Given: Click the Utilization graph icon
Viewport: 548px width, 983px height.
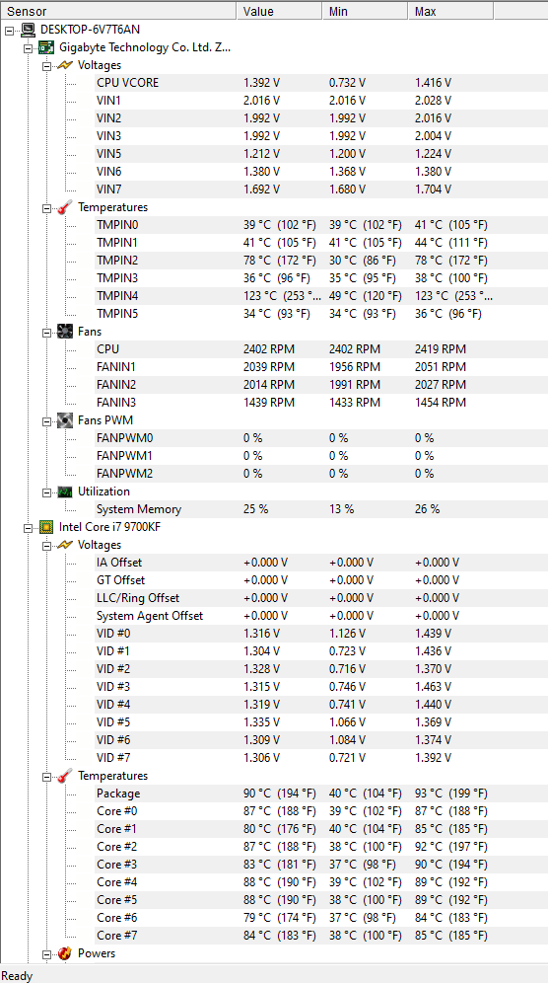Looking at the screenshot, I should (65, 492).
